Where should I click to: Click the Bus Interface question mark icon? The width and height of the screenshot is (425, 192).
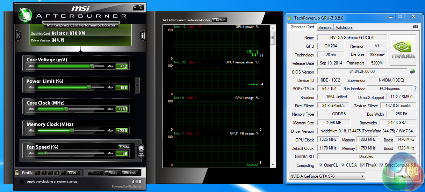tap(415, 89)
